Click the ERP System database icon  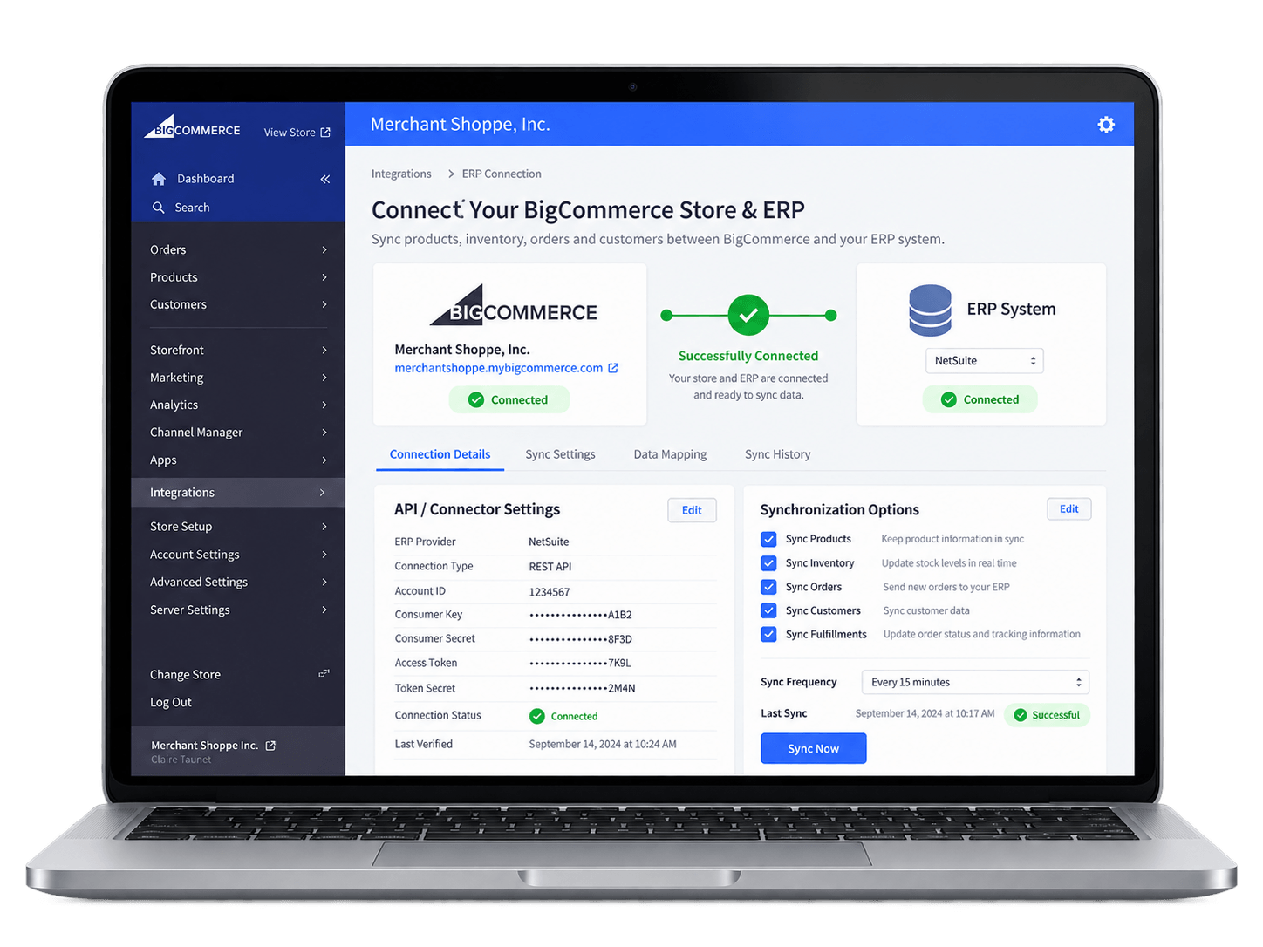[x=931, y=310]
